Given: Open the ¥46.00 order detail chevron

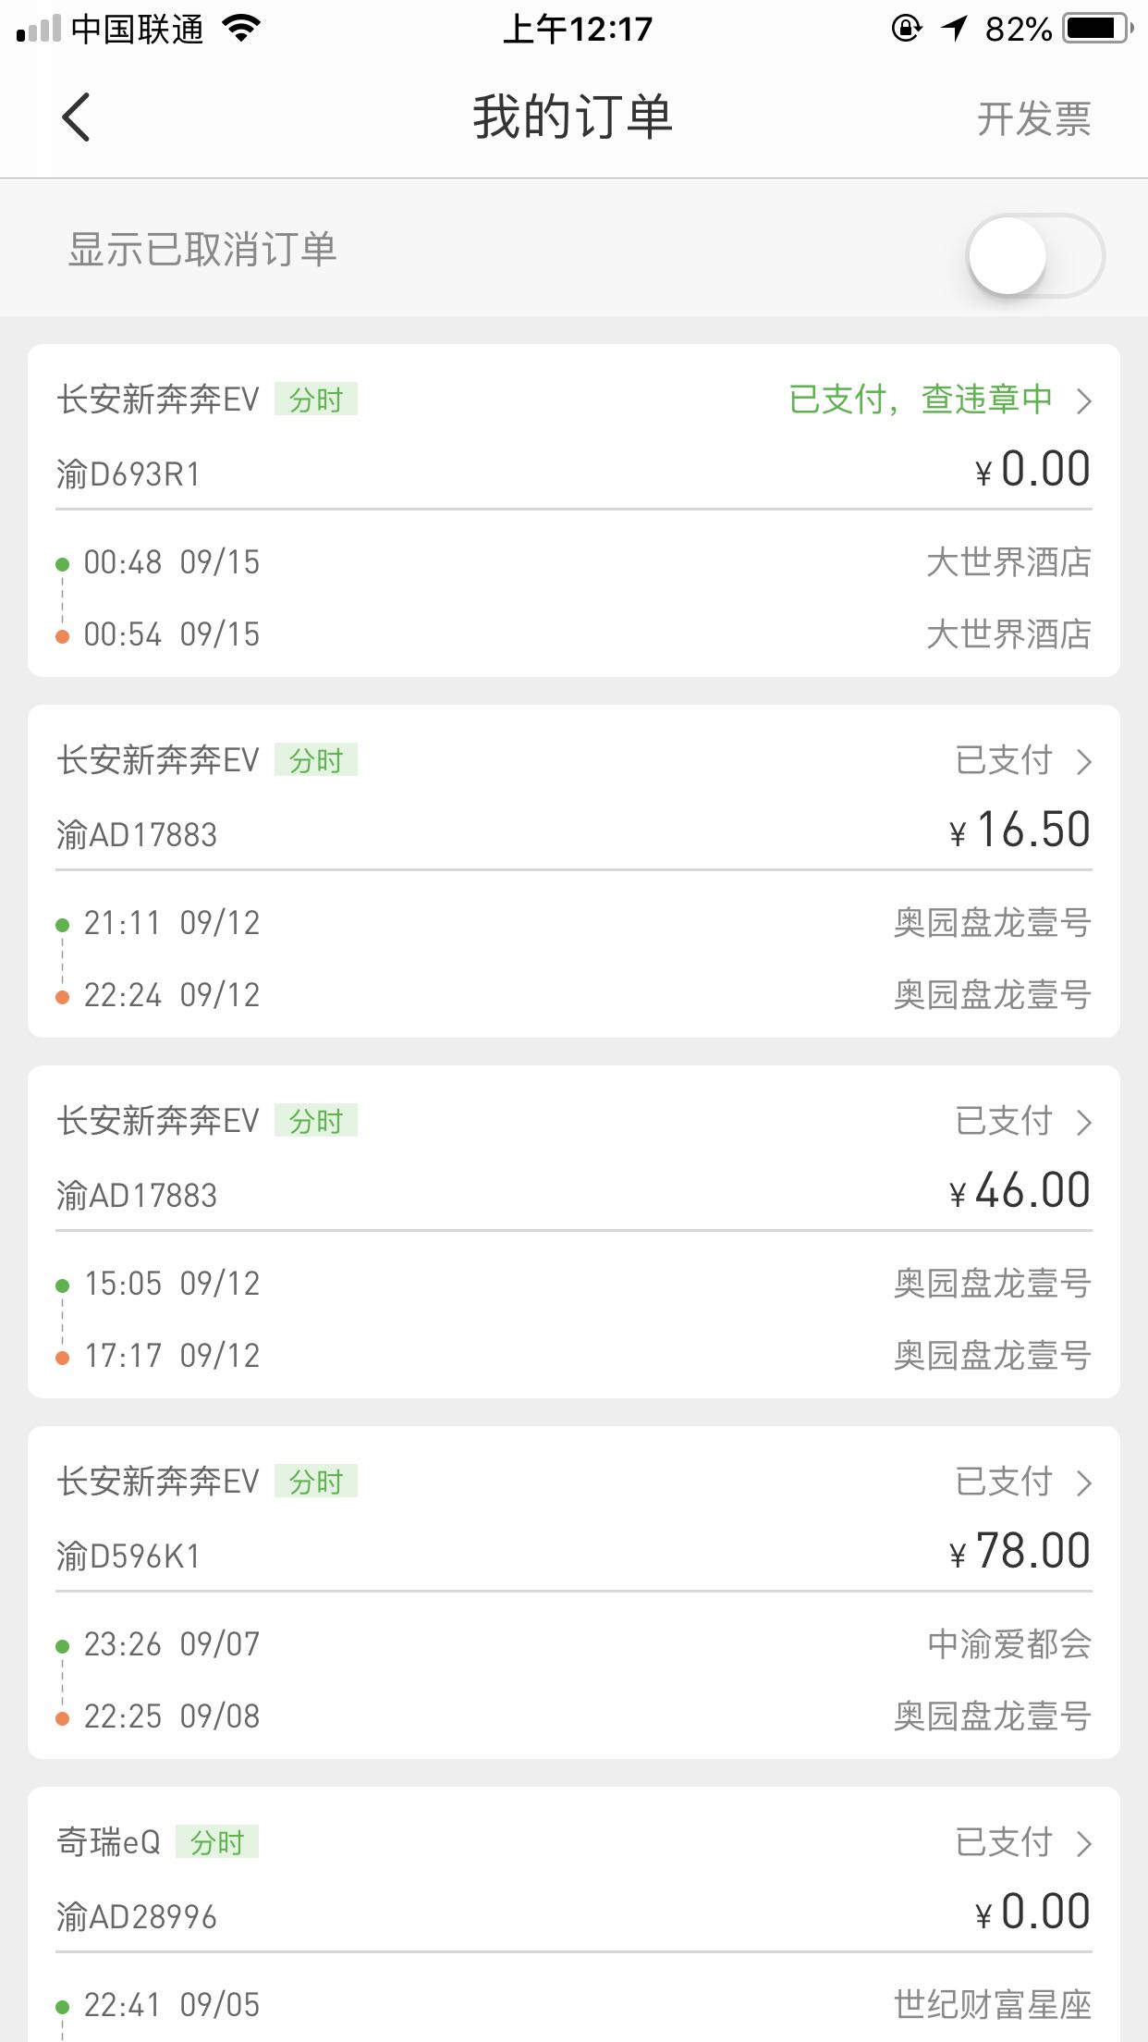Looking at the screenshot, I should pyautogui.click(x=1084, y=1122).
